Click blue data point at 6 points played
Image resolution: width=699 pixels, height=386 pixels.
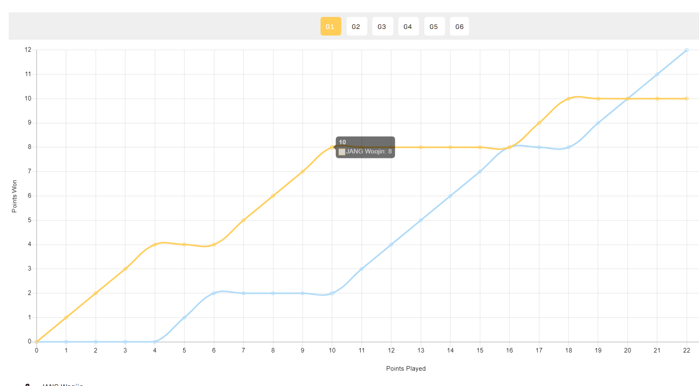tap(214, 293)
